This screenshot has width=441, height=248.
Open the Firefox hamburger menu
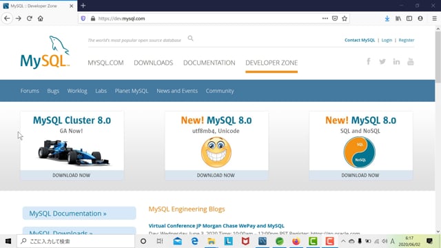tap(435, 19)
